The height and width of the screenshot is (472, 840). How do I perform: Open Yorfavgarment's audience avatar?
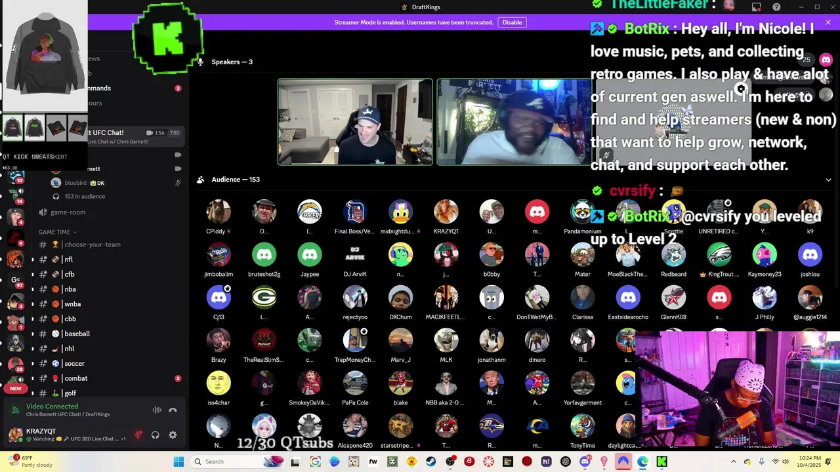click(x=583, y=383)
